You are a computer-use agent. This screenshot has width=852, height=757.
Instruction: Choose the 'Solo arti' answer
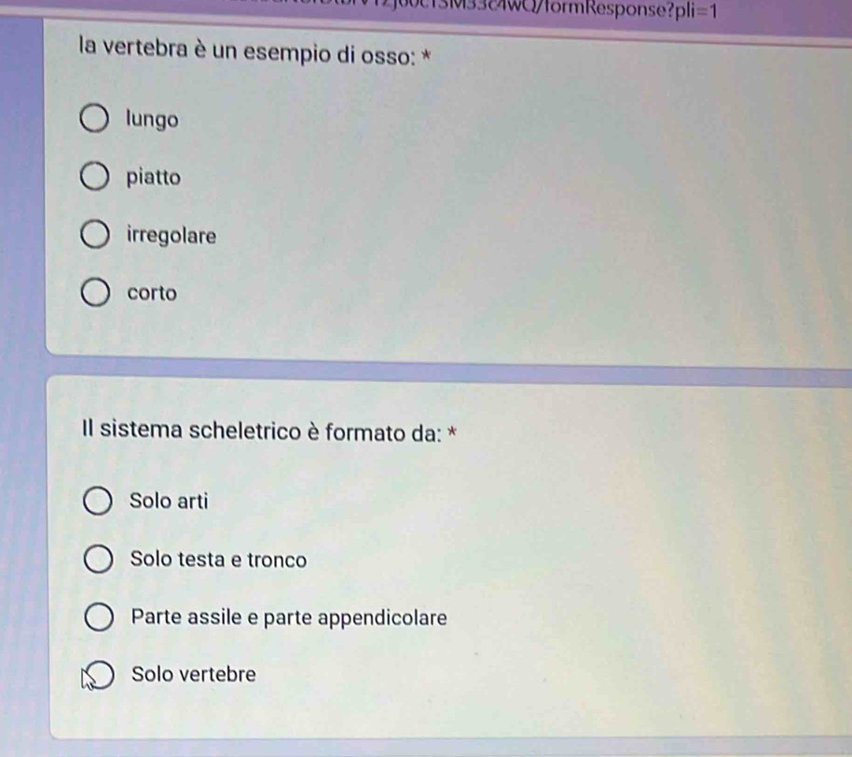click(x=98, y=501)
